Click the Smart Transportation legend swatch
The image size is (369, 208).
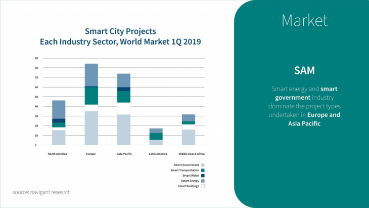(203, 171)
